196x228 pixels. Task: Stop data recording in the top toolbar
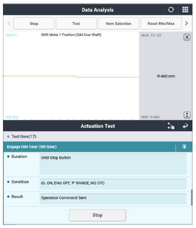[34, 23]
